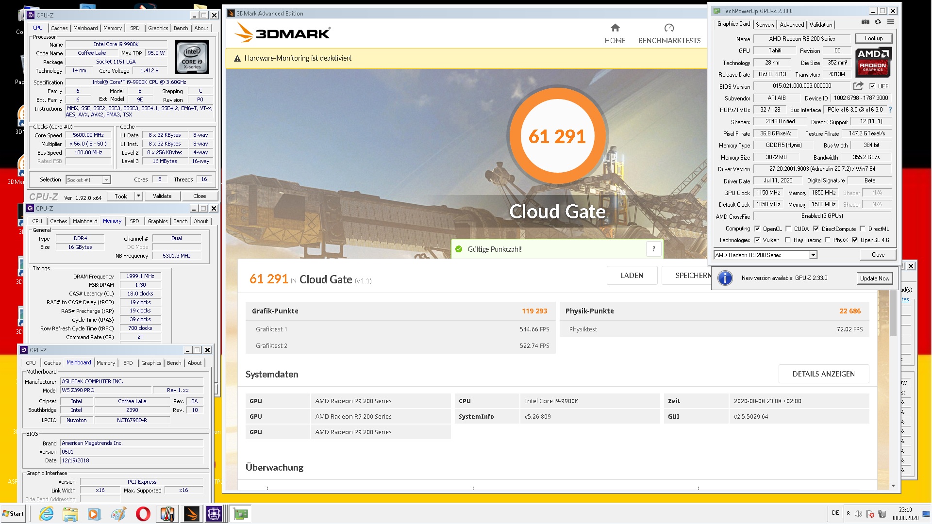Click the Intel Core i9 X-series logo

[x=192, y=58]
